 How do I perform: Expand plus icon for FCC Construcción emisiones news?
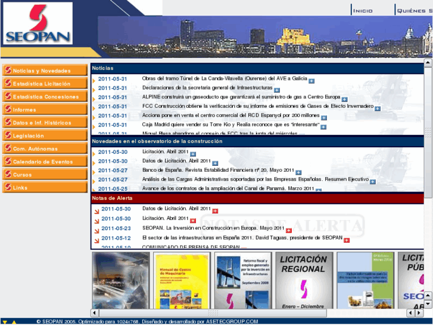(x=378, y=109)
